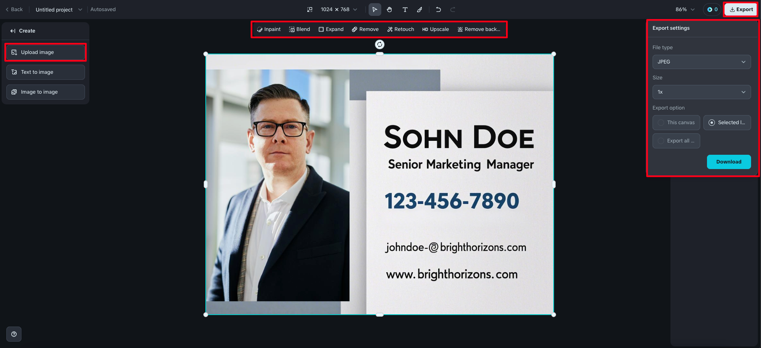Select the Inpaint tool
761x348 pixels.
click(x=269, y=29)
